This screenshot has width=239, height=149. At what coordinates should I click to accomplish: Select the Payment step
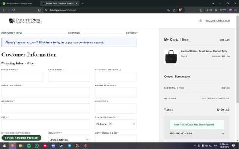[x=132, y=33]
